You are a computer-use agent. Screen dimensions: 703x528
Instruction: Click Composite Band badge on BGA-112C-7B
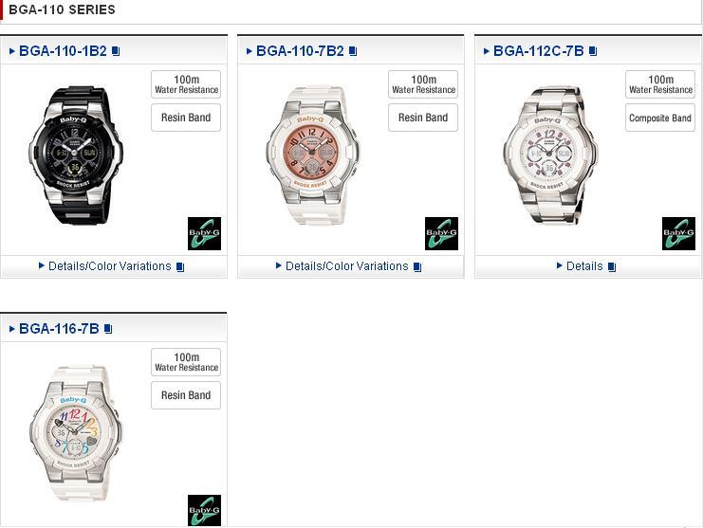pos(660,118)
